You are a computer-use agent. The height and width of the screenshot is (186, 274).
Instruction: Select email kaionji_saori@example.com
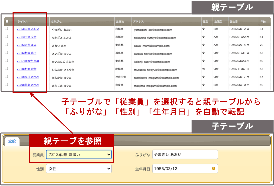click(152, 62)
